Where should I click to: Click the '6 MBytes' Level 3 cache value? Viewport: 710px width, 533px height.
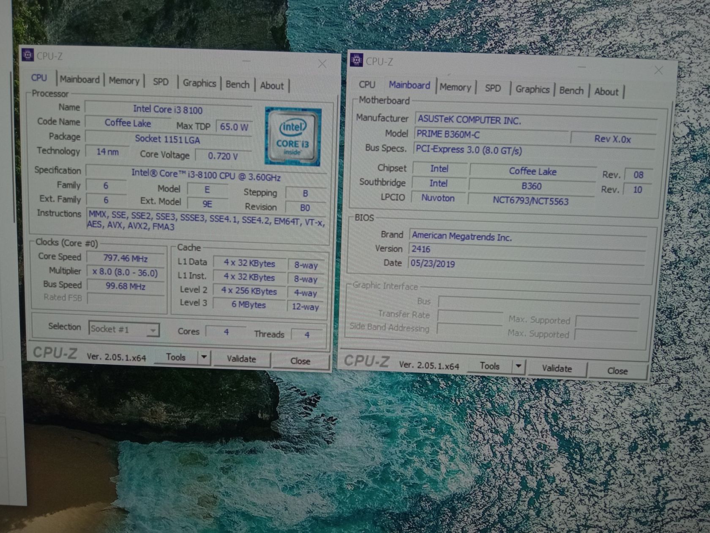tap(249, 305)
